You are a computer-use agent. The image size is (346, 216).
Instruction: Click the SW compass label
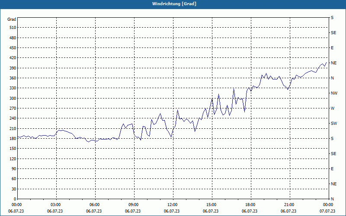334,124
